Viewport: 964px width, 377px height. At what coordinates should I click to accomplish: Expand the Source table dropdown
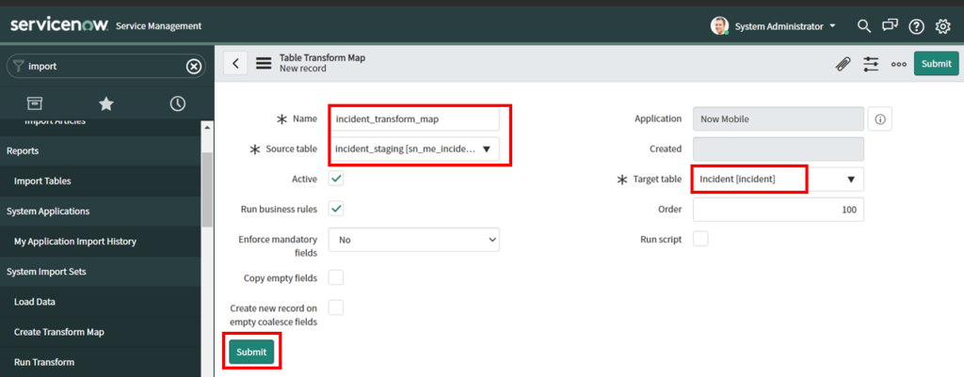click(x=486, y=149)
